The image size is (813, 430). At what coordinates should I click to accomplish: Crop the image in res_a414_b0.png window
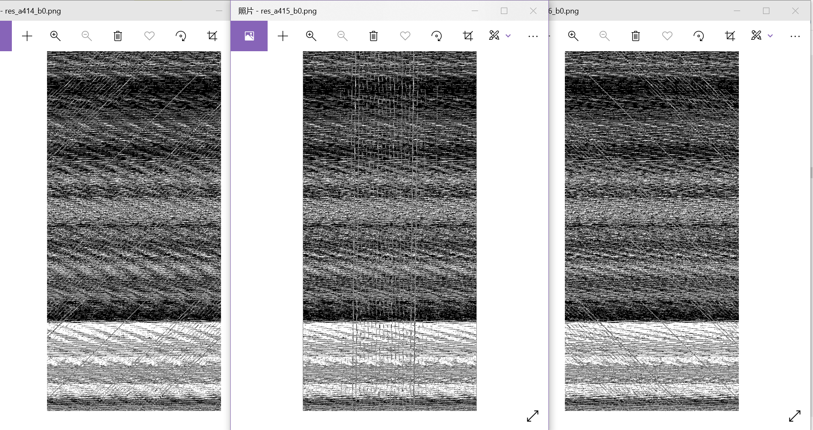212,36
